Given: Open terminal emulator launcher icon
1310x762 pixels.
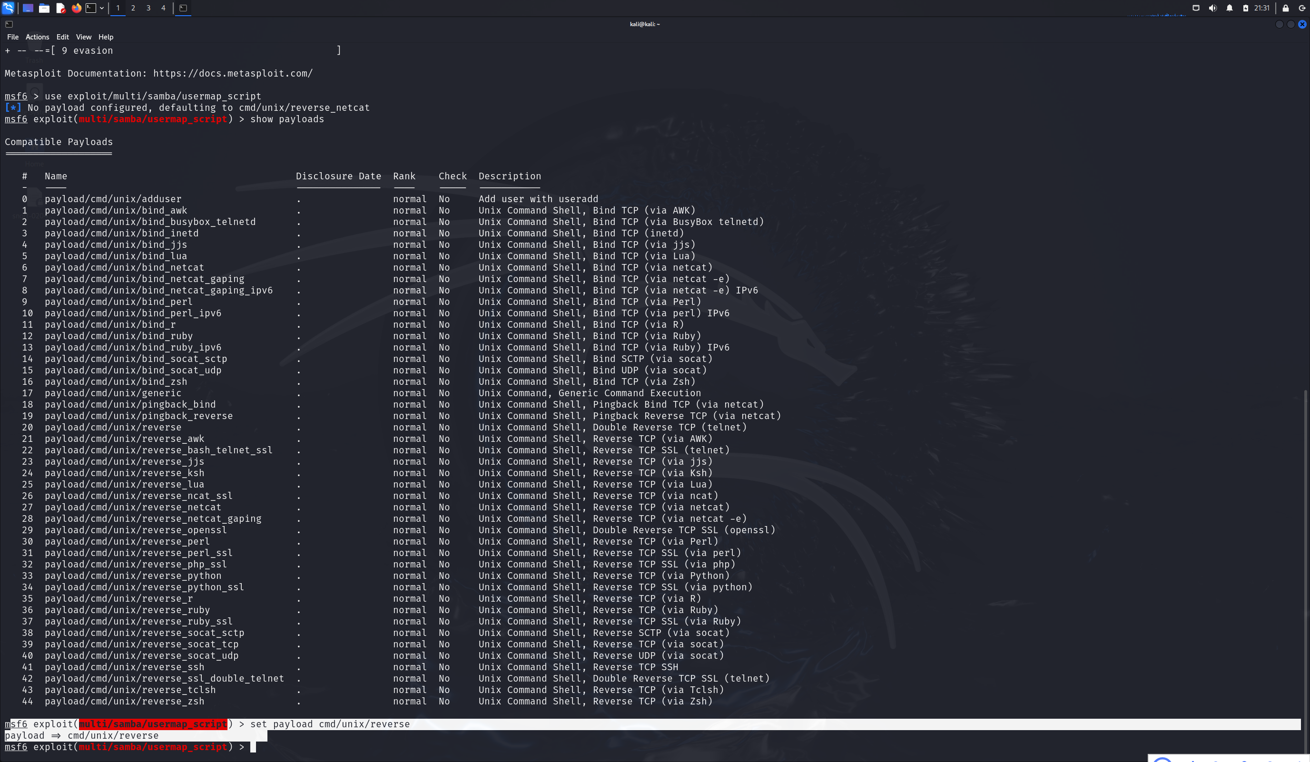Looking at the screenshot, I should point(91,8).
